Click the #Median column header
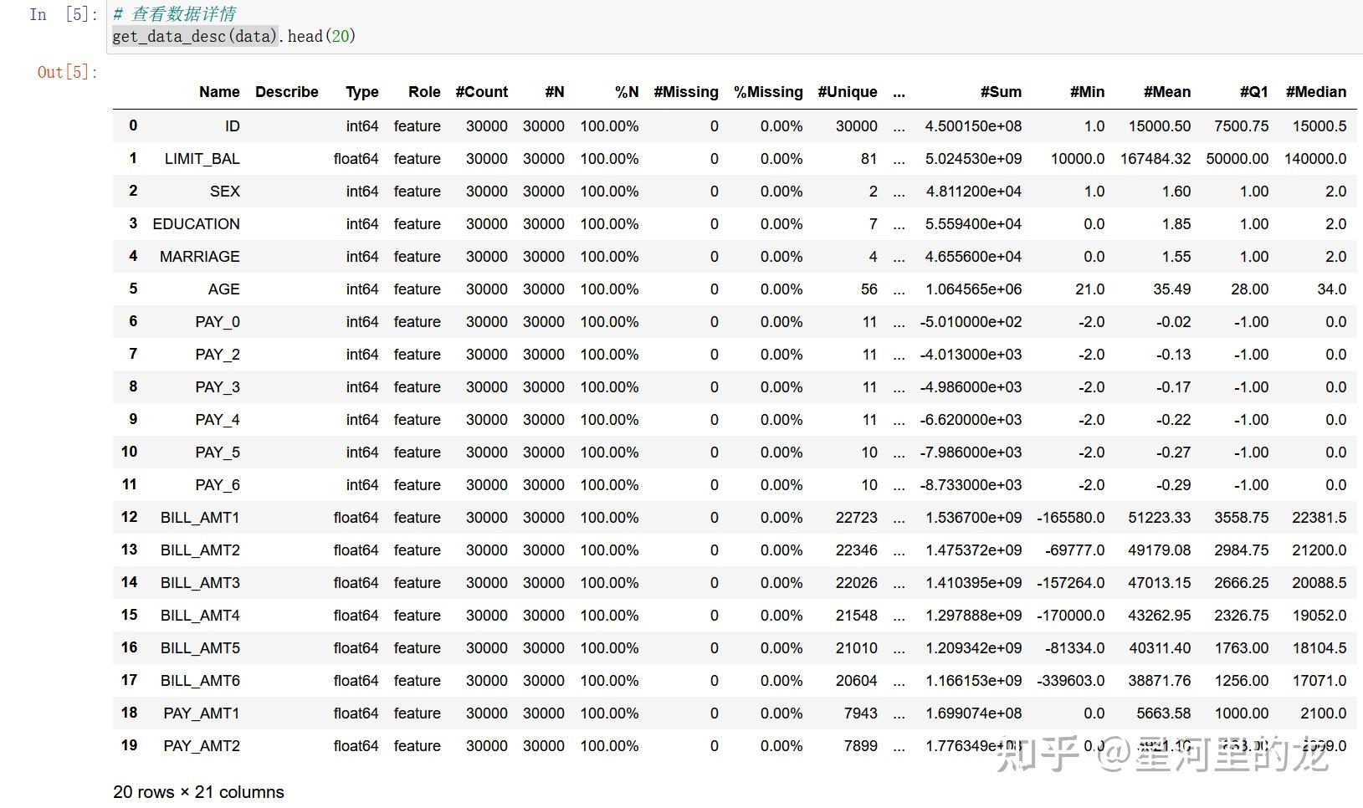Viewport: 1363px width, 808px height. point(1316,92)
